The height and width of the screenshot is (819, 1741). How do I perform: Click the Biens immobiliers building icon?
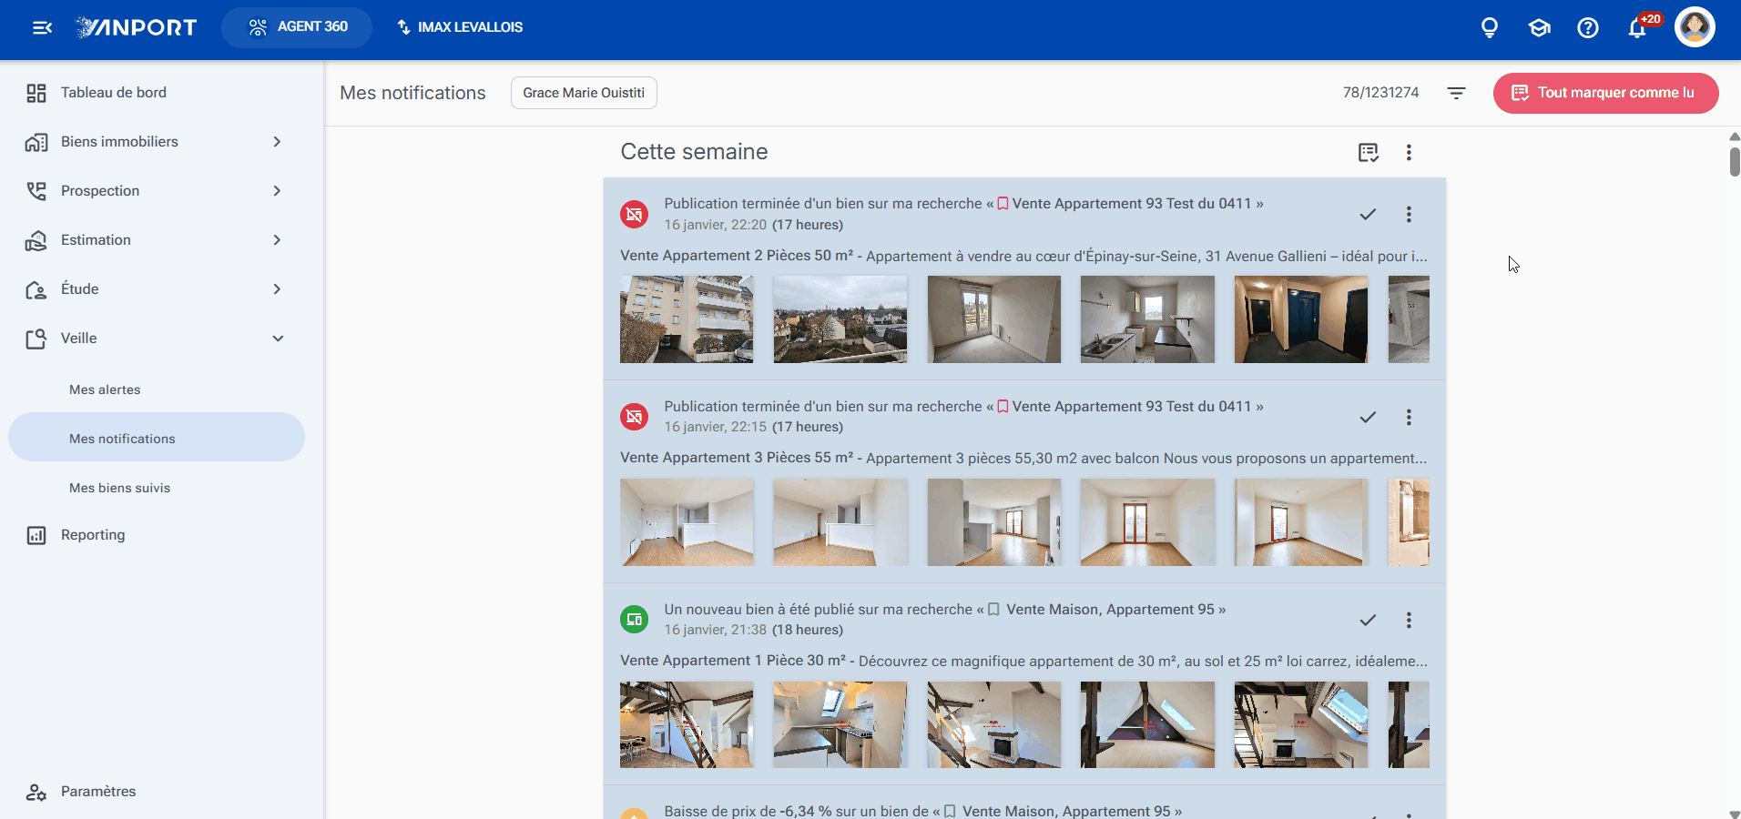coord(36,142)
